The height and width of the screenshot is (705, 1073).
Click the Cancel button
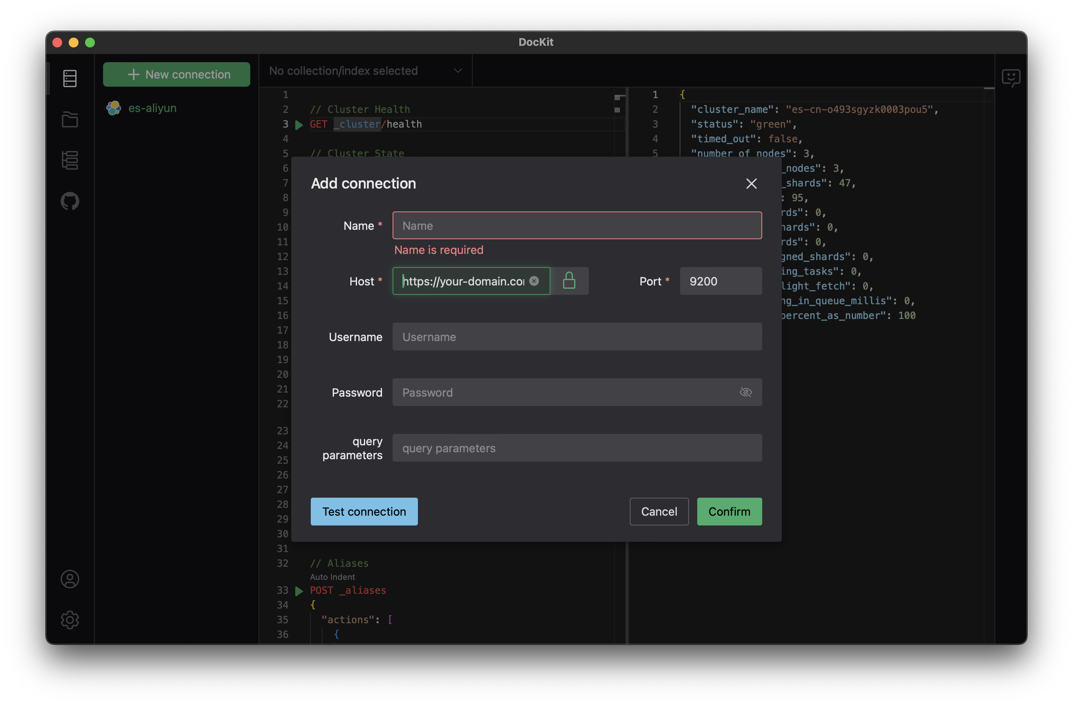[x=659, y=512]
